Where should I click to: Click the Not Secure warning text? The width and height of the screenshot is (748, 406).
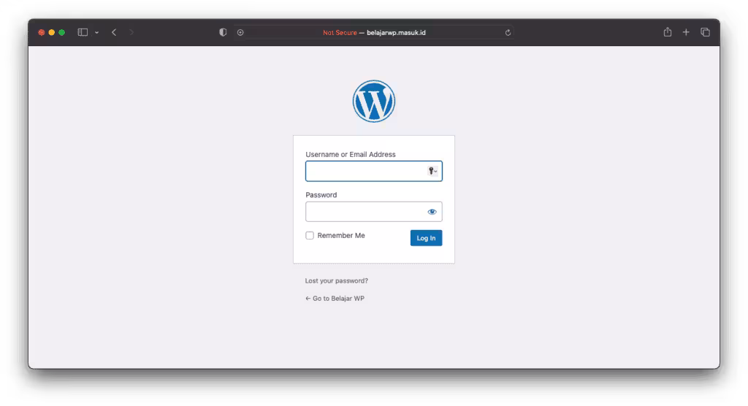click(x=340, y=32)
